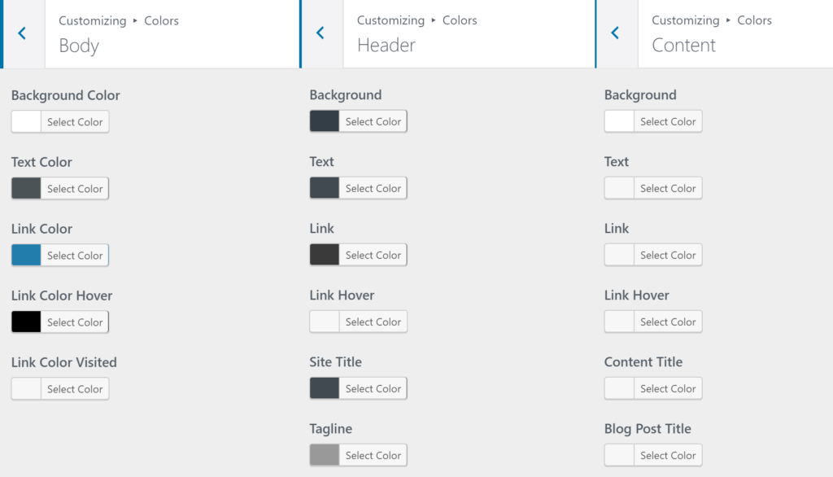This screenshot has height=477, width=833.
Task: Click the white Content Background swatch
Action: [619, 121]
